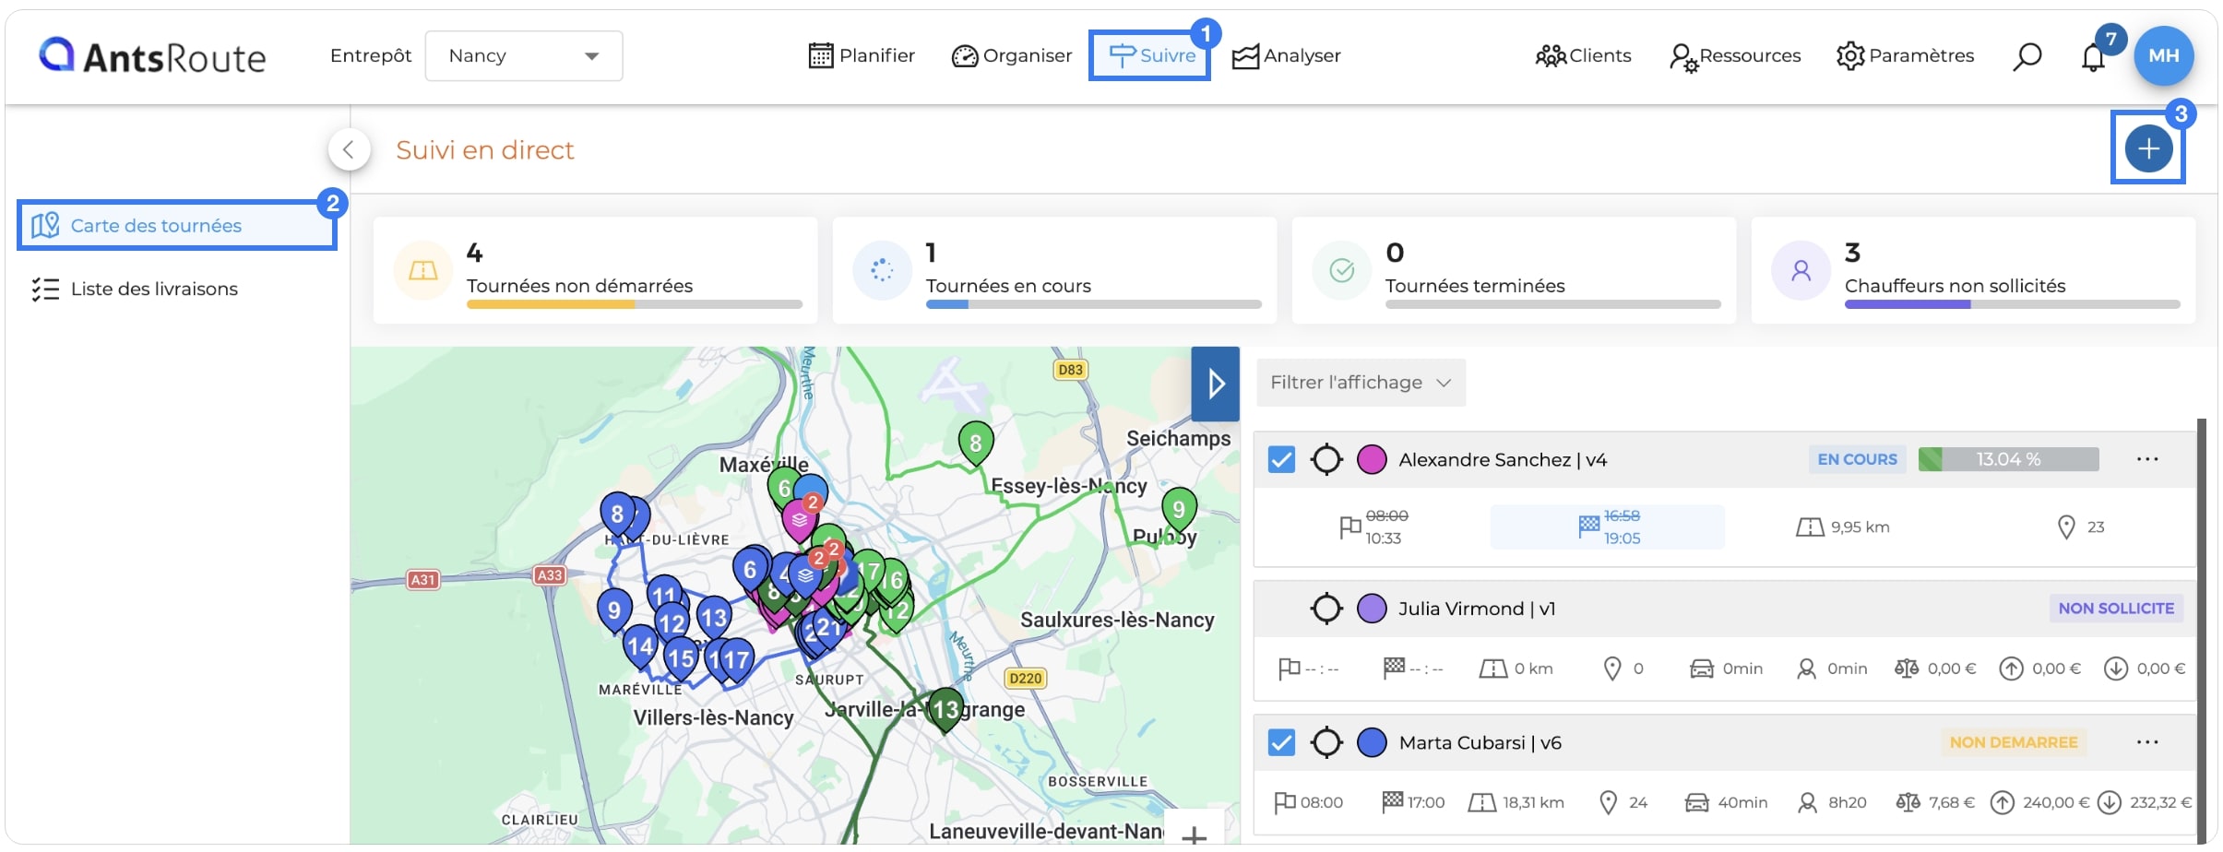Open more options for Alexandre Sanchez
This screenshot has width=2223, height=852.
[2146, 459]
